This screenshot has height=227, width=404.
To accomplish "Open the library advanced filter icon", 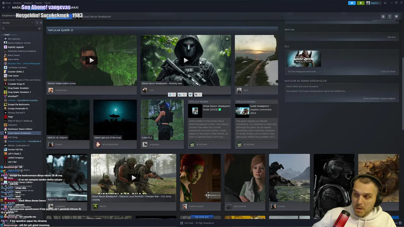I will click(39, 29).
